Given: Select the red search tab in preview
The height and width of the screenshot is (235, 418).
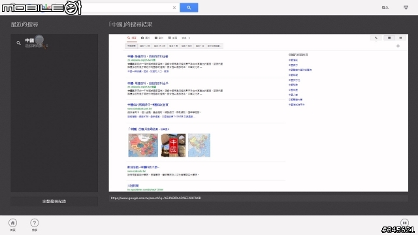Looking at the screenshot, I should [x=132, y=38].
